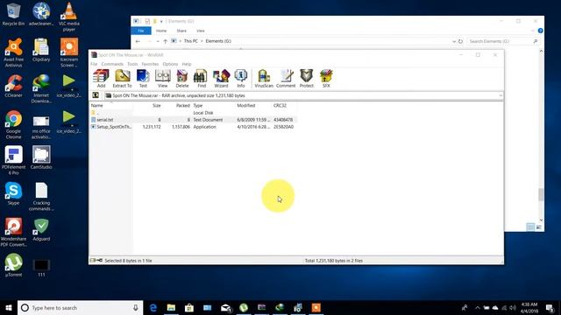The height and width of the screenshot is (315, 561).
Task: Open the Wizard toolbar icon
Action: click(221, 79)
